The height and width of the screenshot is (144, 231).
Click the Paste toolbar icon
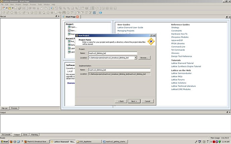click(46, 8)
